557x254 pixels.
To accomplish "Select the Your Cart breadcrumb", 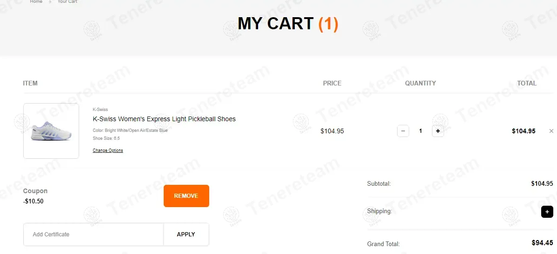I will (x=67, y=2).
